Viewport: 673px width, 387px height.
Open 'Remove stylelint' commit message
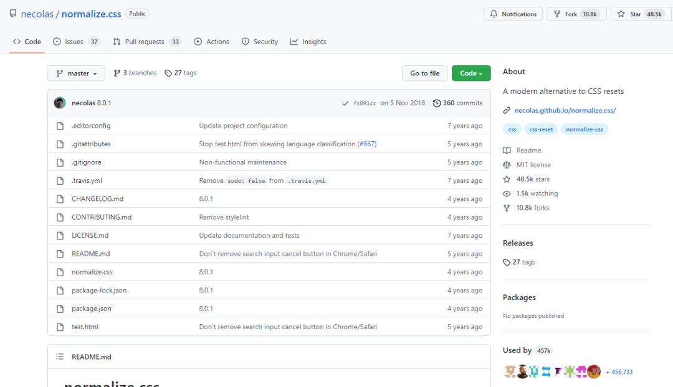[224, 217]
